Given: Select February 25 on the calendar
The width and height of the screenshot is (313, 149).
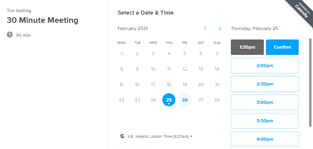Looking at the screenshot, I should (x=169, y=100).
